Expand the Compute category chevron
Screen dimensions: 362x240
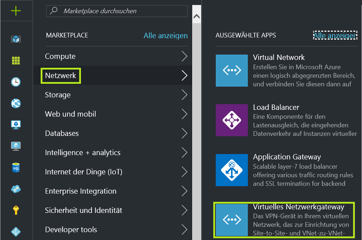click(x=184, y=56)
